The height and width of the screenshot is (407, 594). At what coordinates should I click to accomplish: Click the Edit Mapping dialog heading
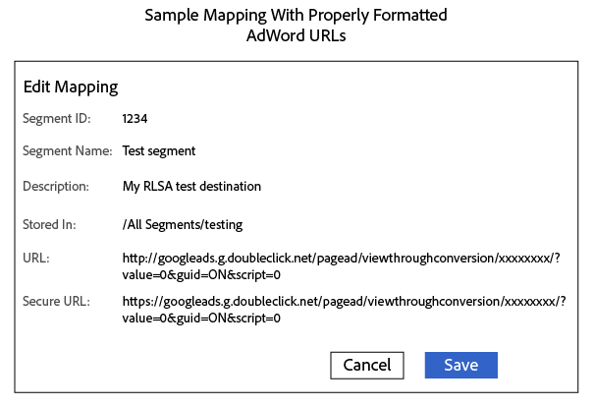click(x=71, y=87)
